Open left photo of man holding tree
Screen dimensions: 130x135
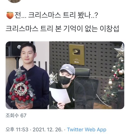click(x=27, y=75)
